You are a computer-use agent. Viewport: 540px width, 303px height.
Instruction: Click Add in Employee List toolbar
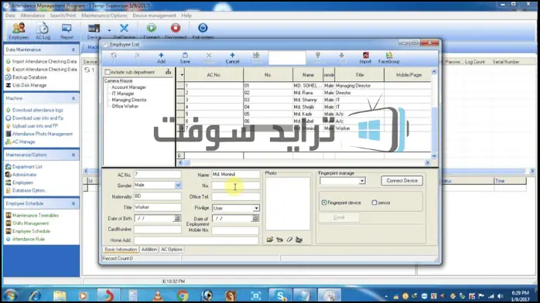[x=161, y=58]
